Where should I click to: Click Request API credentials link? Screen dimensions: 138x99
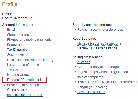(25, 80)
